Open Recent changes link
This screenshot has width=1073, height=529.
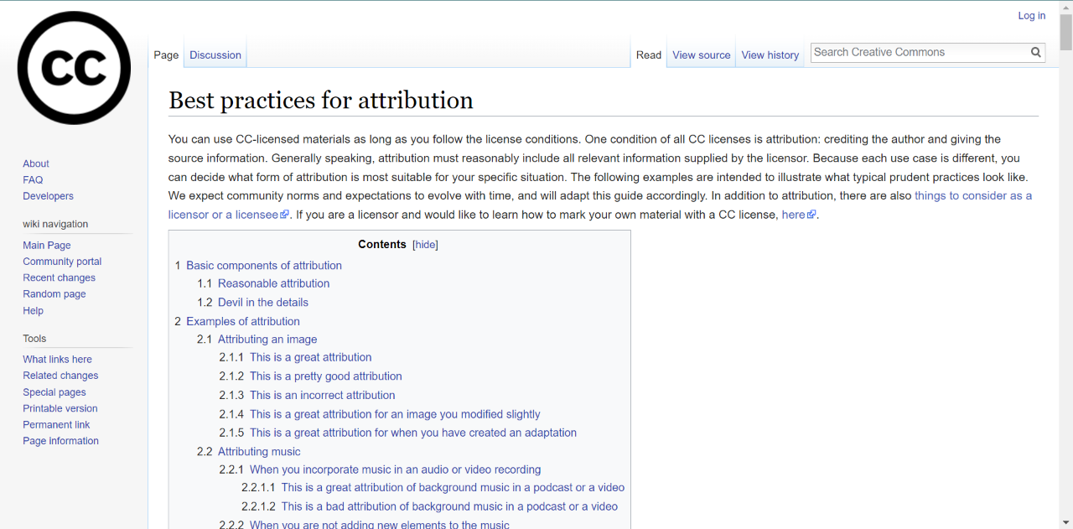(59, 278)
